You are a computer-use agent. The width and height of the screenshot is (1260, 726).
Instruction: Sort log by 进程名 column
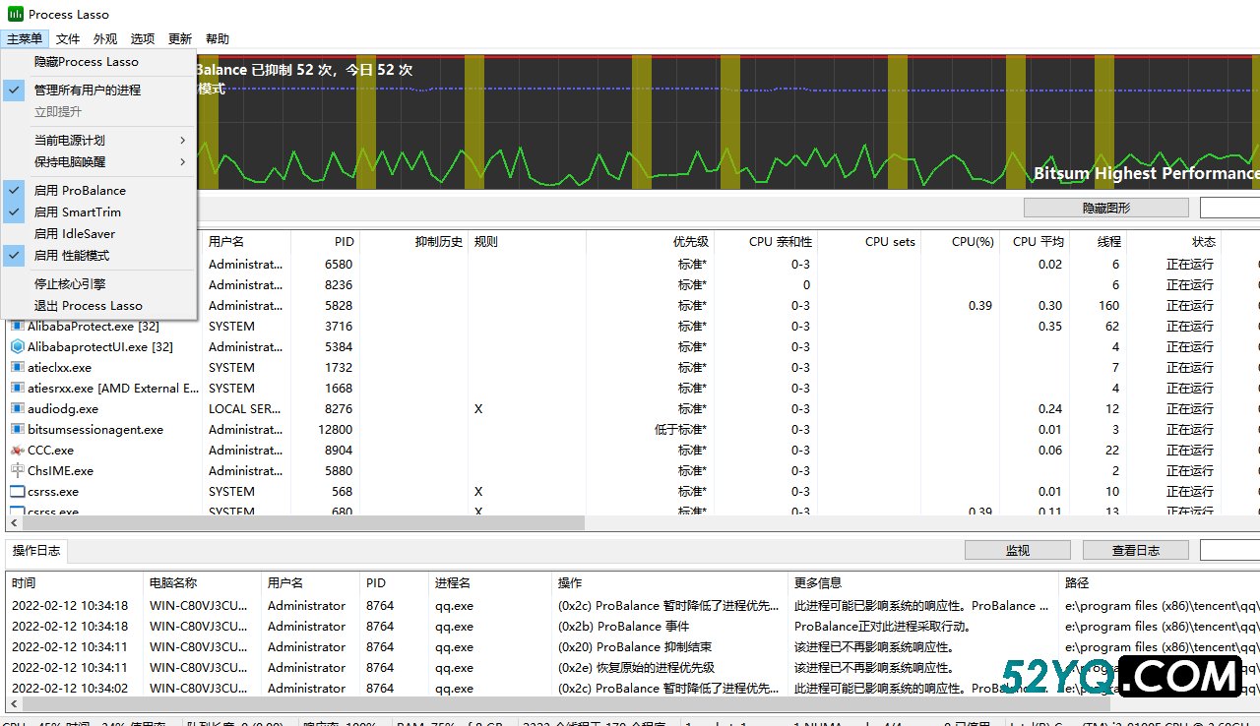coord(490,582)
